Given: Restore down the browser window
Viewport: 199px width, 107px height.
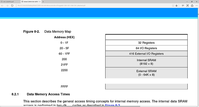Looking at the screenshot, I should [x=192, y=2].
